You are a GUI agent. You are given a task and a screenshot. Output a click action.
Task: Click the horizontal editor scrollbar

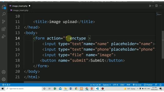coord(81,82)
